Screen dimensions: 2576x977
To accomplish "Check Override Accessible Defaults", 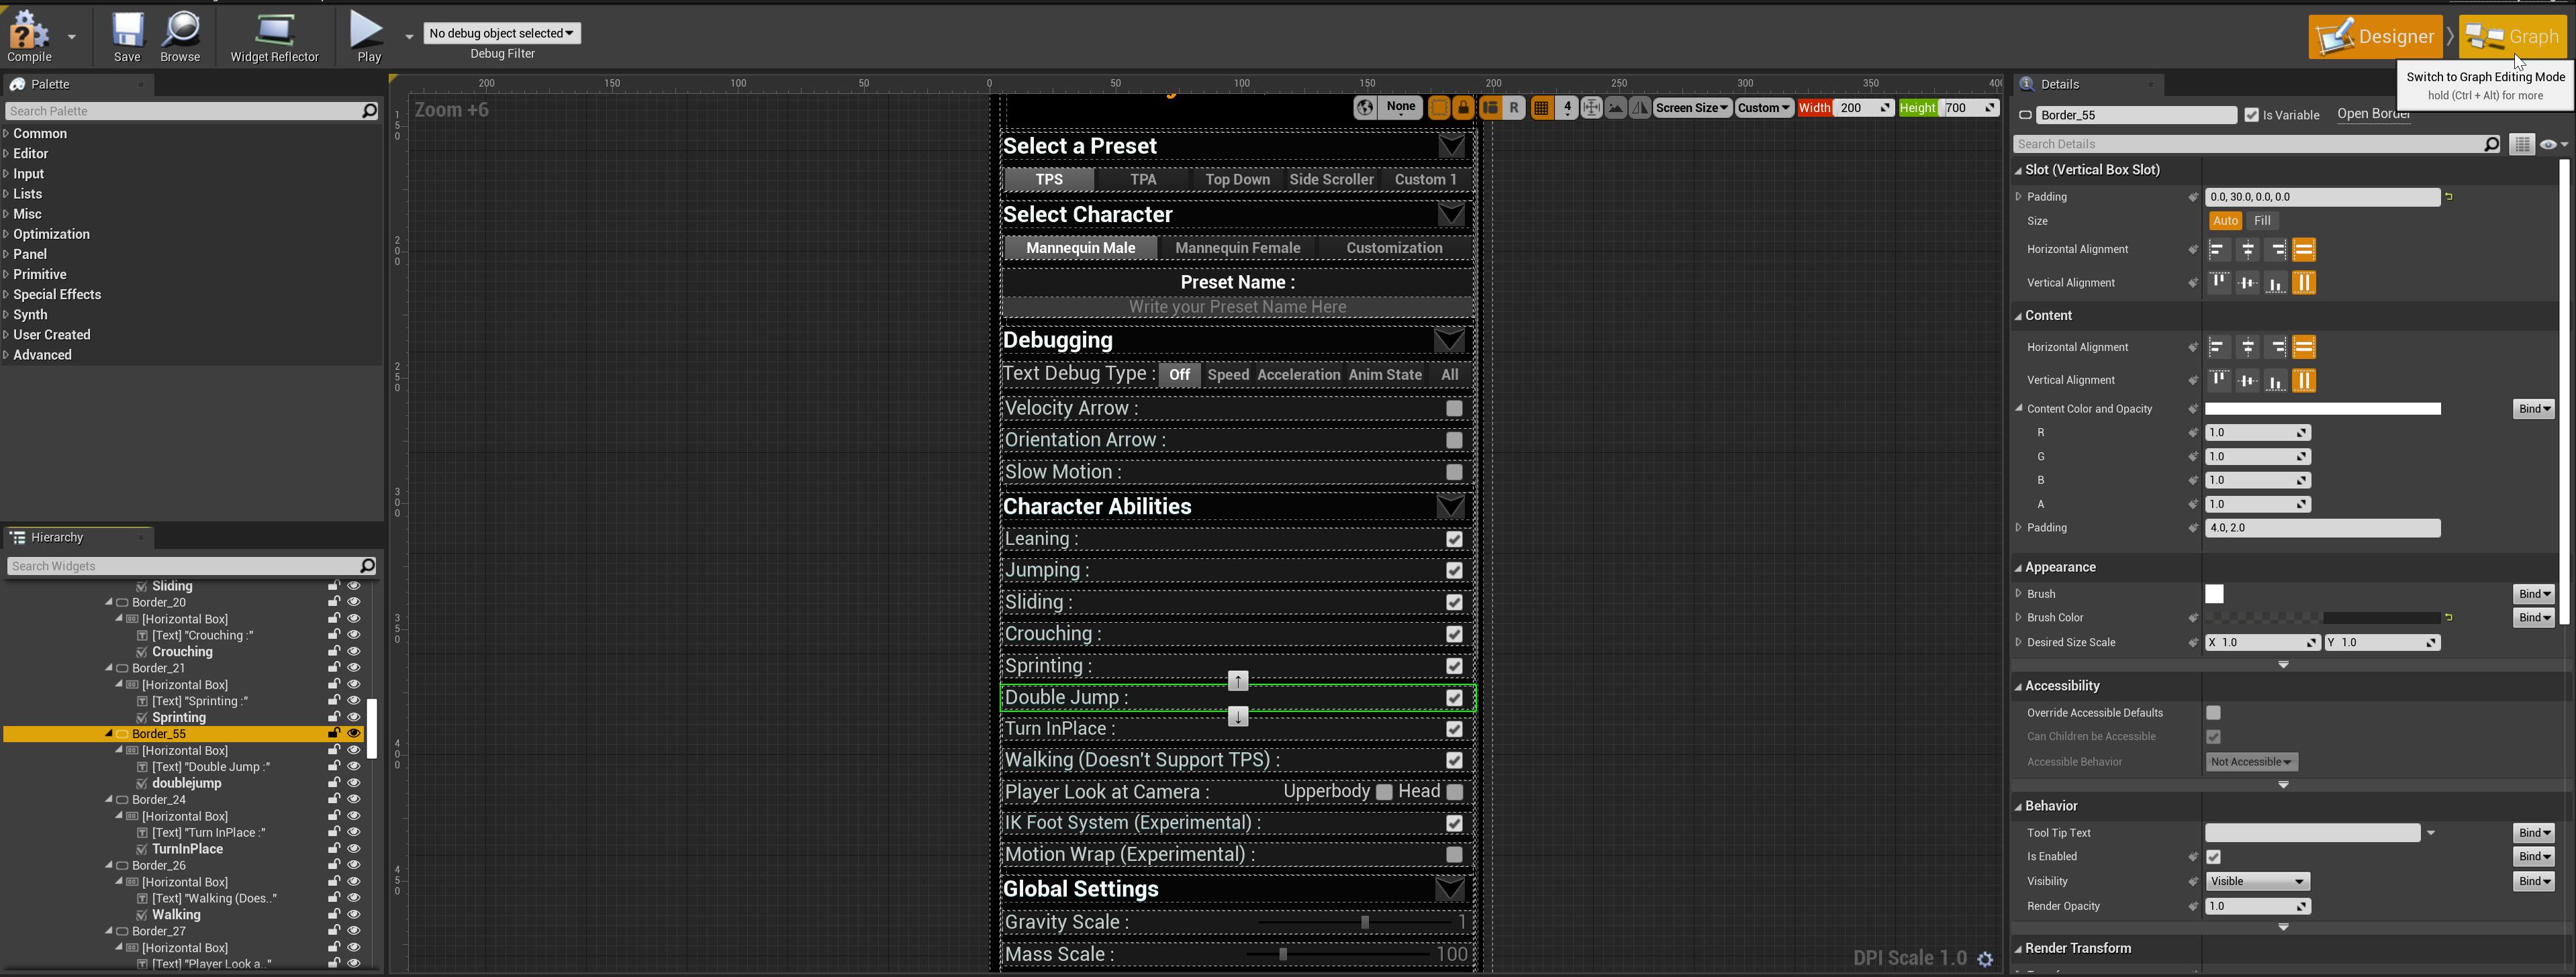I will tap(2213, 713).
